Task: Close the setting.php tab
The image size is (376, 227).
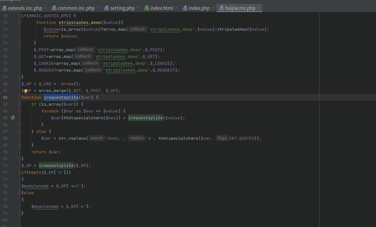Action: click(x=138, y=8)
